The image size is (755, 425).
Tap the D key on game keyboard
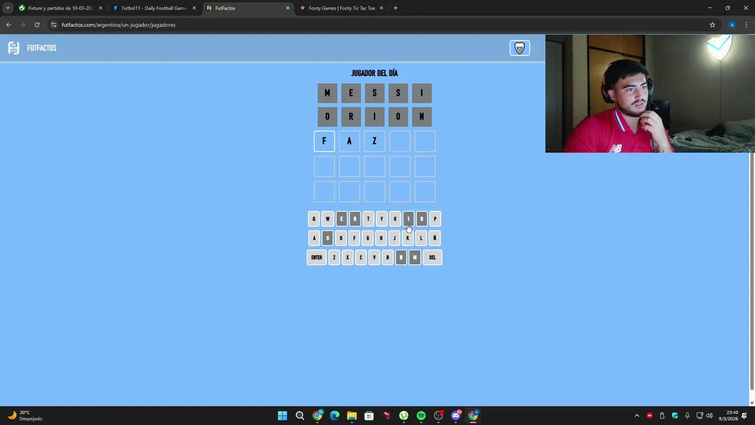click(341, 238)
